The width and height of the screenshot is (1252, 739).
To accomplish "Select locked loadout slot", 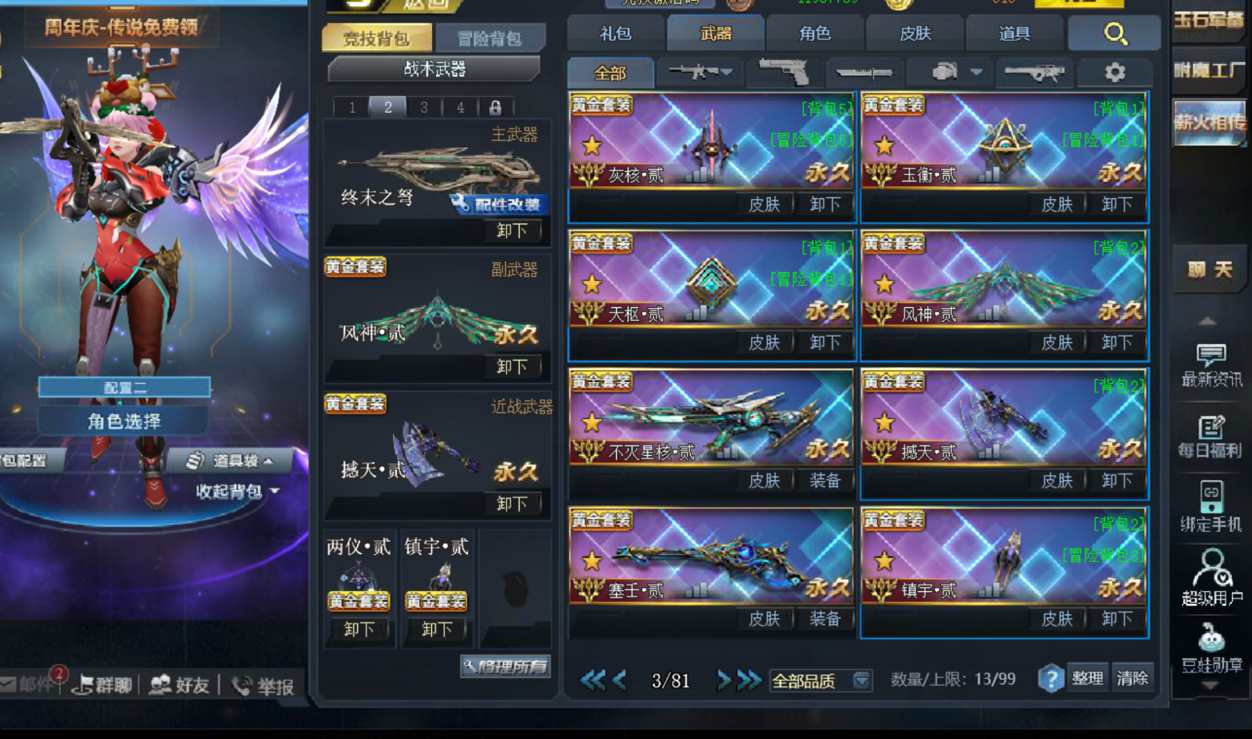I will 496,107.
